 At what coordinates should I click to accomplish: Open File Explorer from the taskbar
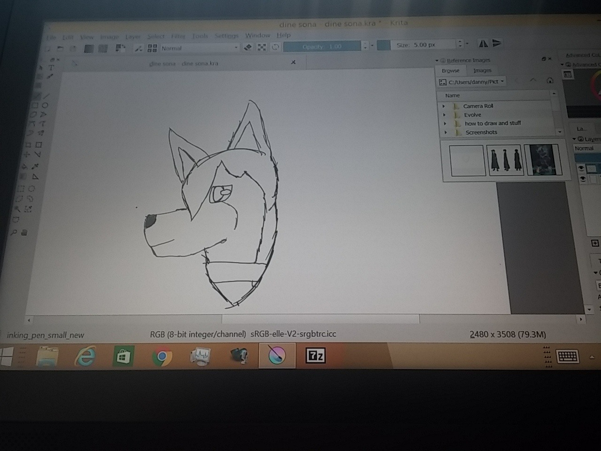[47, 357]
